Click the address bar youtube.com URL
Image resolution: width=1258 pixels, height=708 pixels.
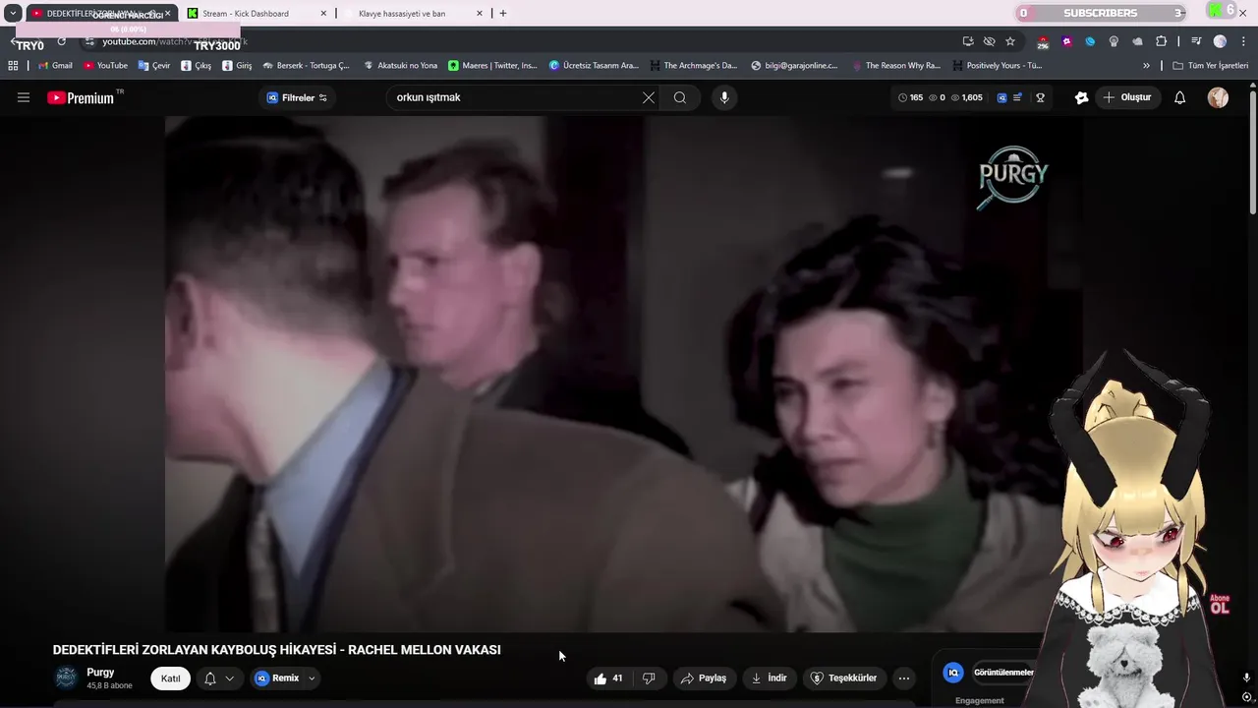(x=177, y=41)
